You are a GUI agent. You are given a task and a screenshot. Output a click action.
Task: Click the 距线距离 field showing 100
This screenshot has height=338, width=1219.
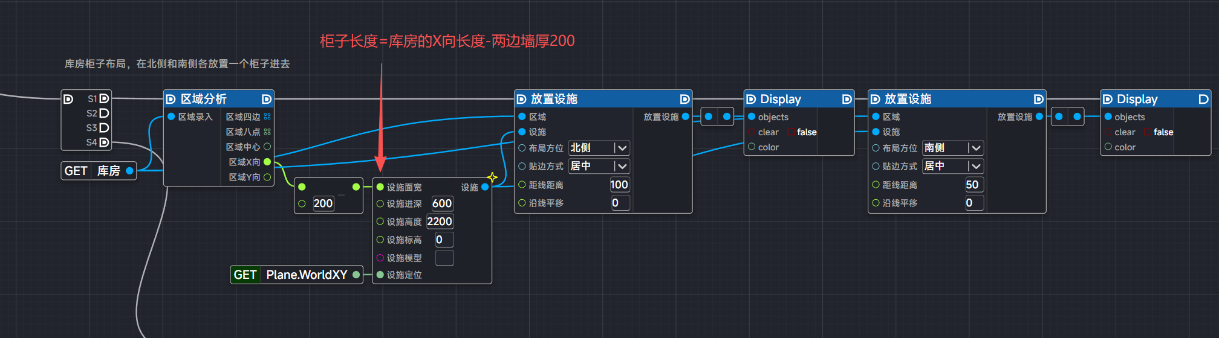[619, 185]
